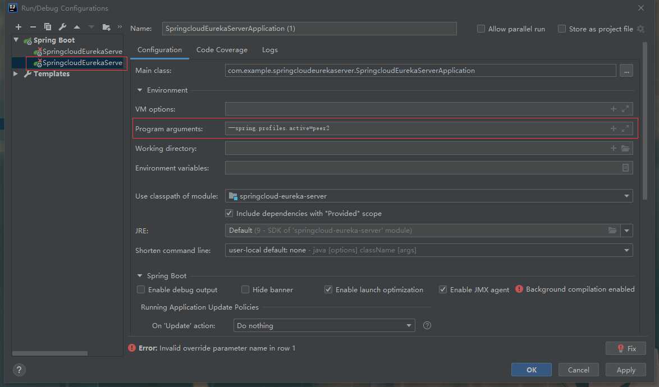The image size is (659, 387).
Task: Switch to the Configuration tab
Action: (x=160, y=50)
